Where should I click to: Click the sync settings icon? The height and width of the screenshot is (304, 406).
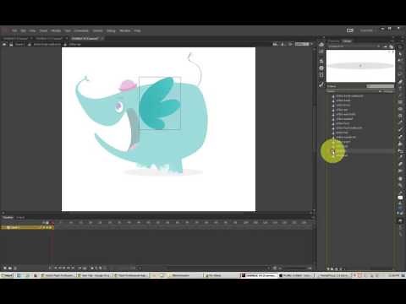point(350,30)
